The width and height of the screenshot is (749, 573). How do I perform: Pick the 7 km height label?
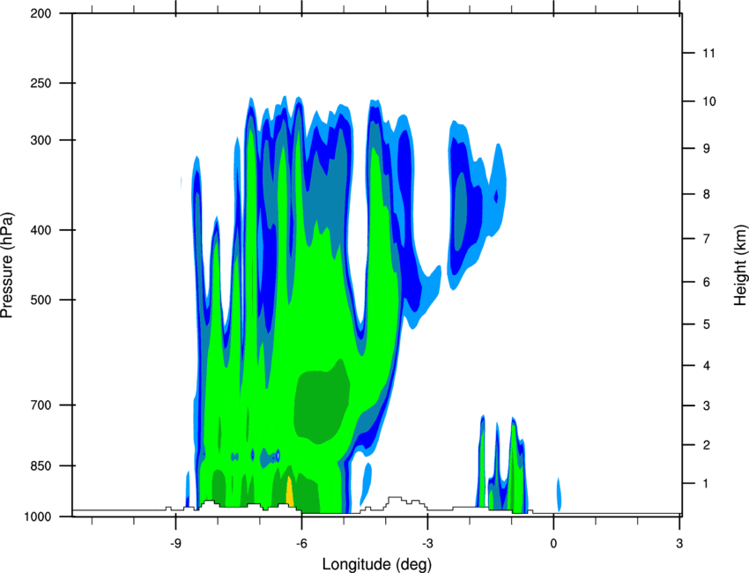coord(706,239)
